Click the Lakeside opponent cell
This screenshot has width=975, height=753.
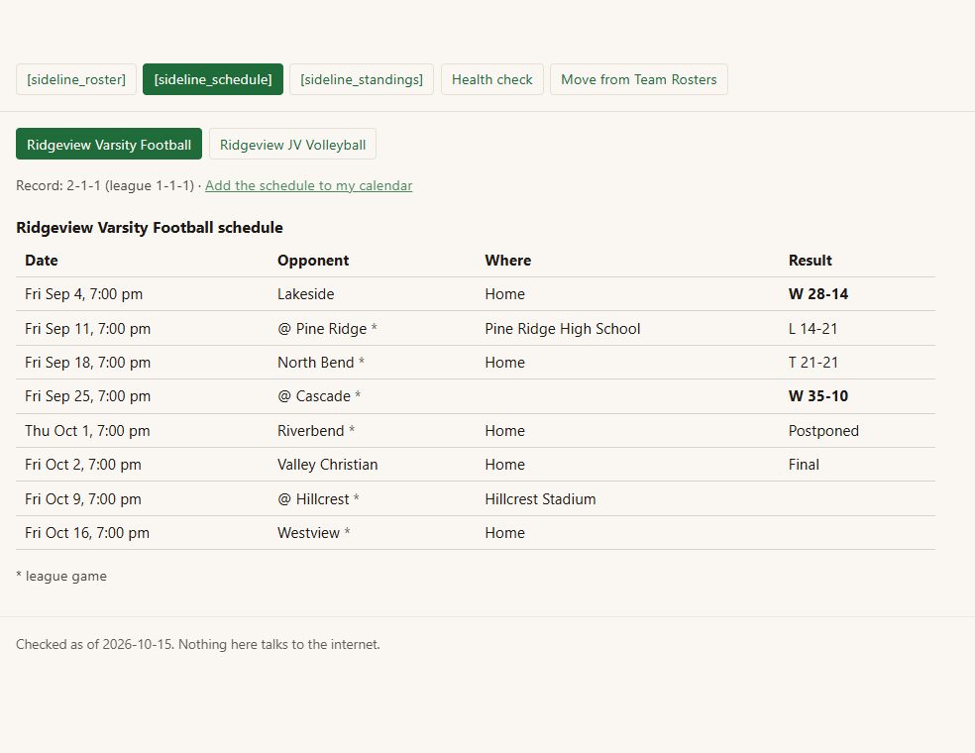point(305,294)
